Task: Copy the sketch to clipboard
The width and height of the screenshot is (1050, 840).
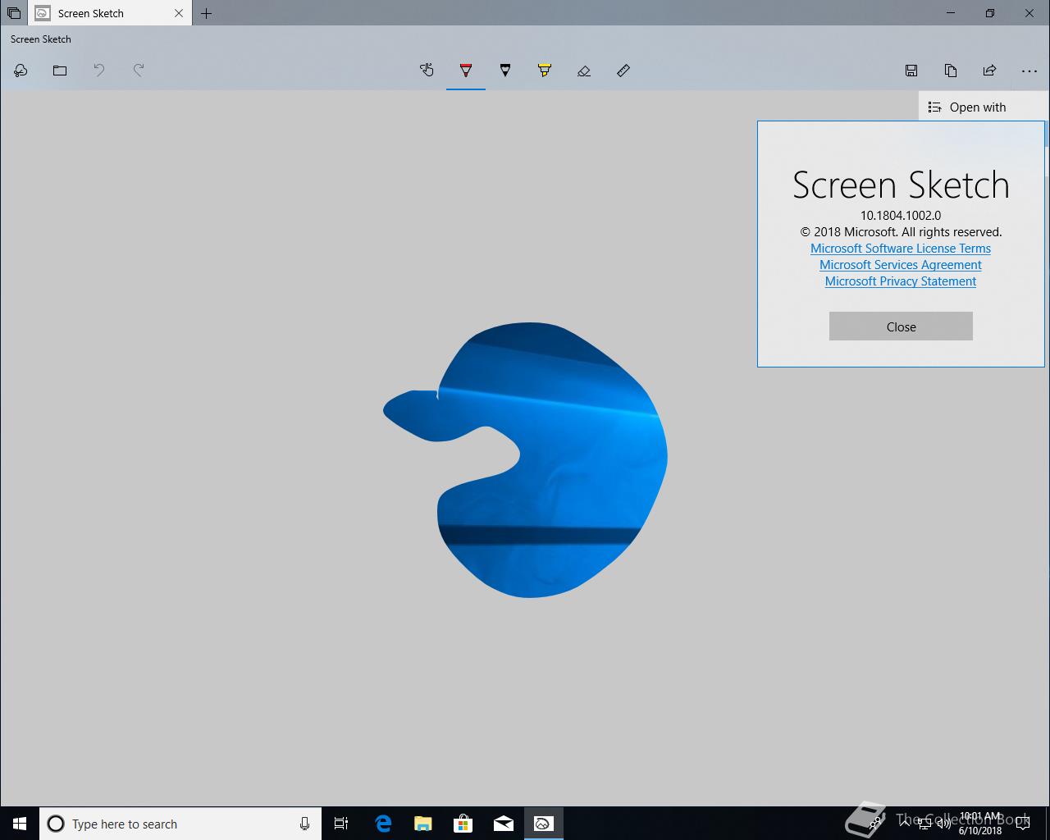Action: click(951, 71)
